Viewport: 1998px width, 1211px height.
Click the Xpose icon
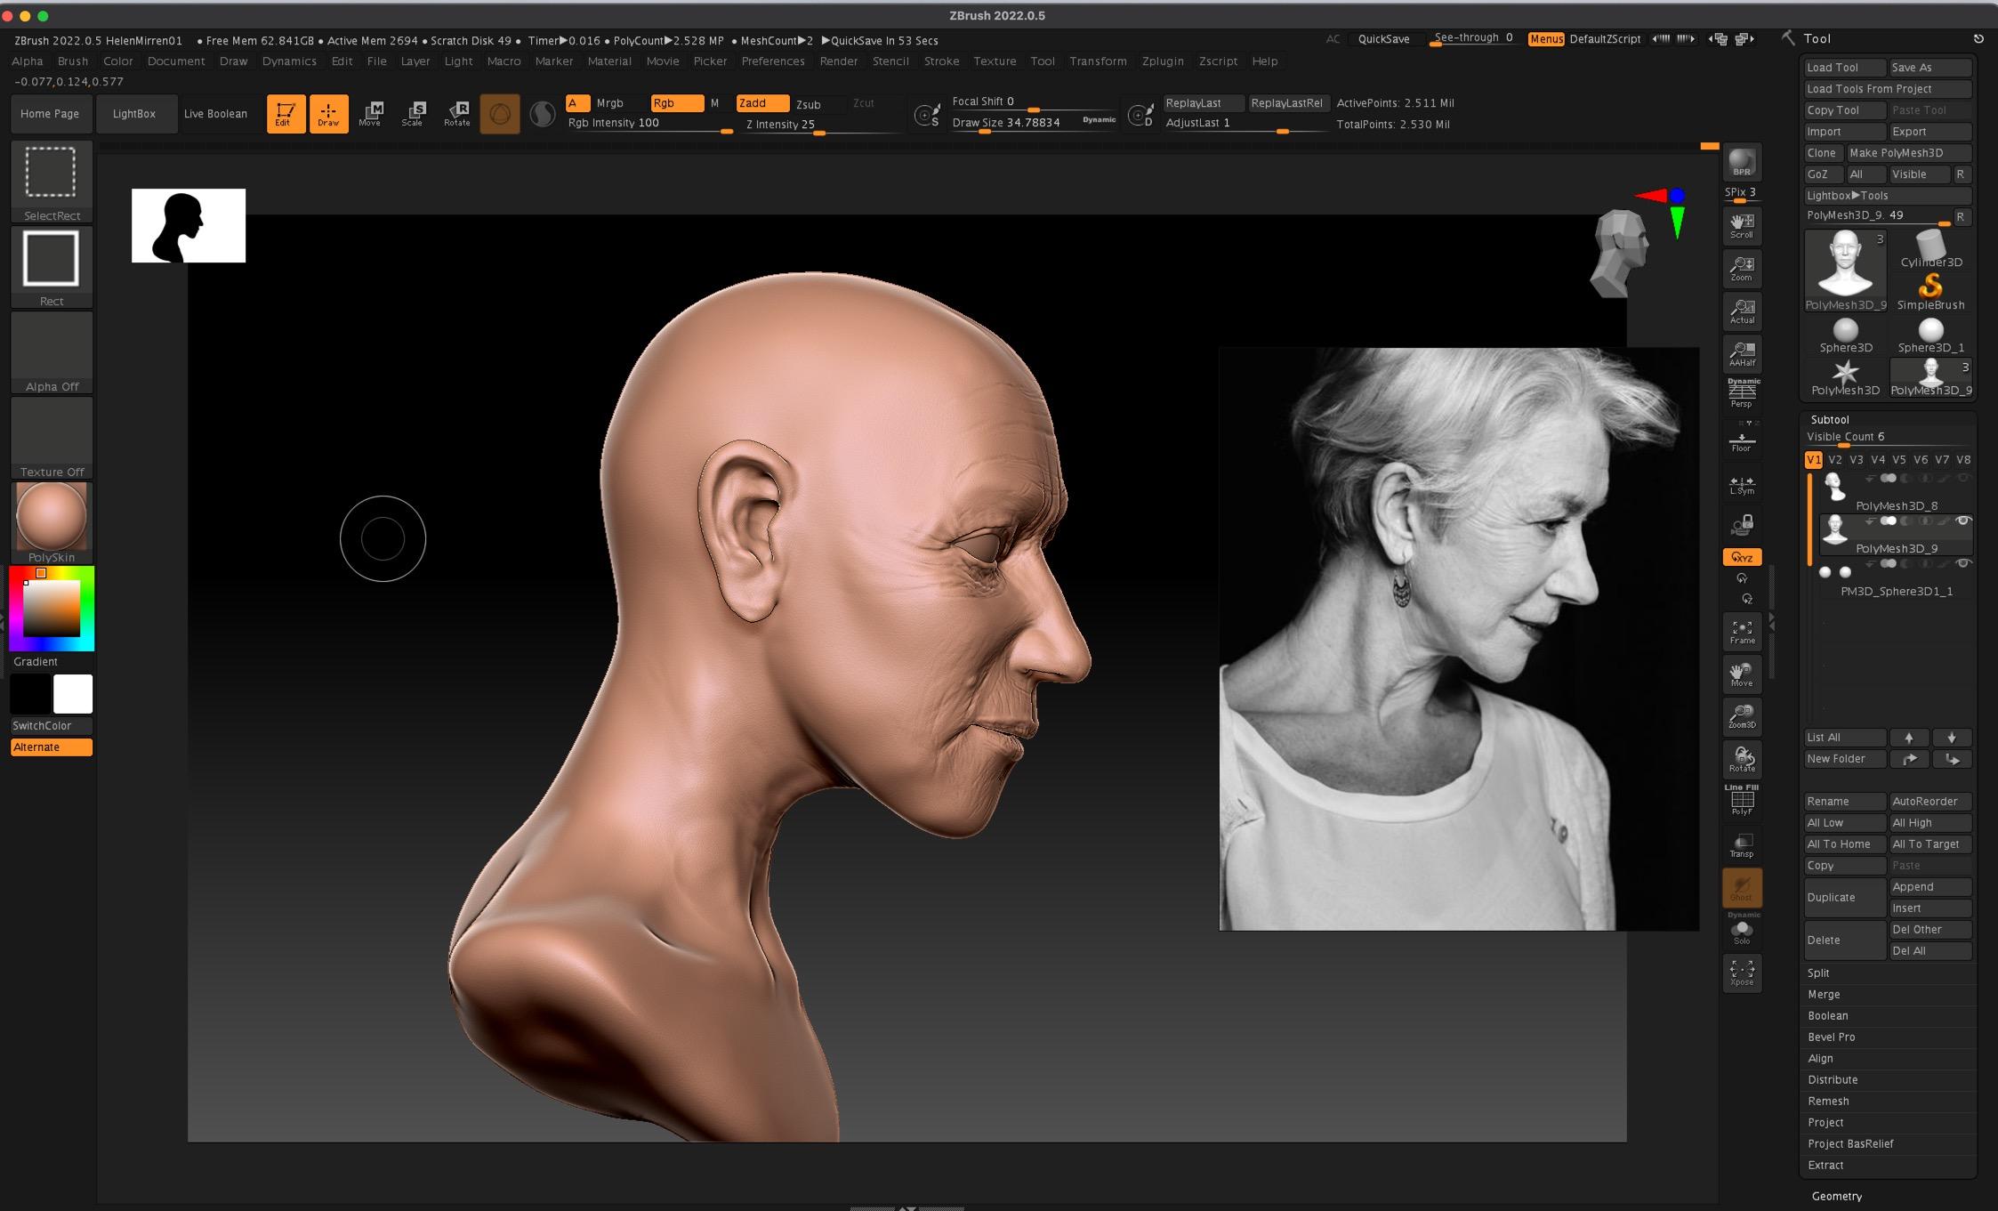(1741, 972)
